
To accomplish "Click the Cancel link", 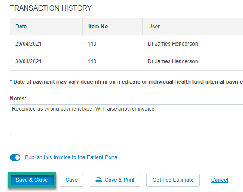I will 219,180.
